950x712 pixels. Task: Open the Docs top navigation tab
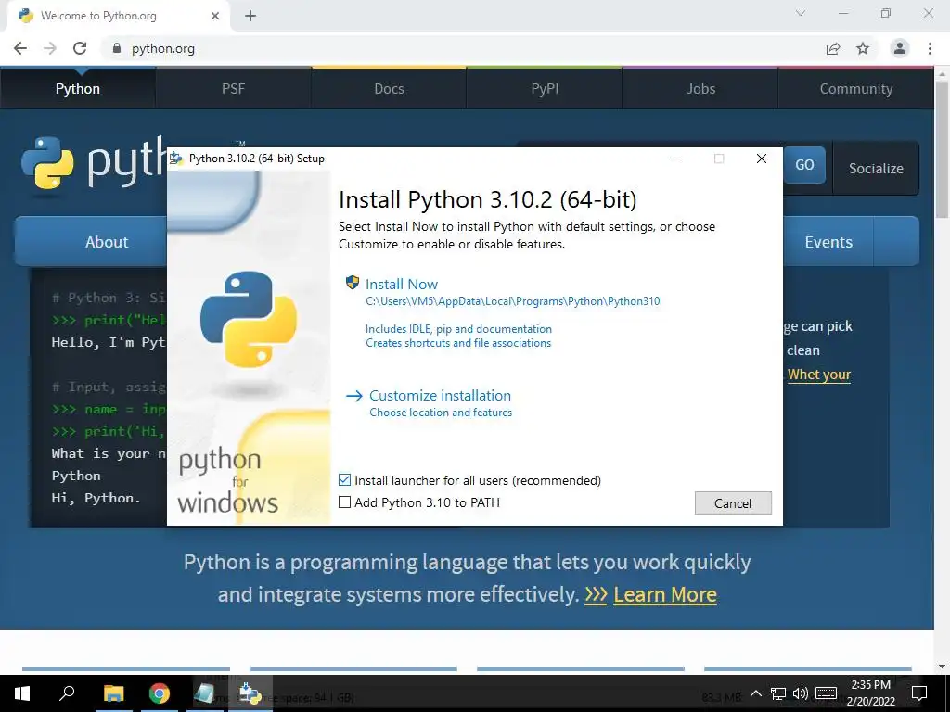389,88
